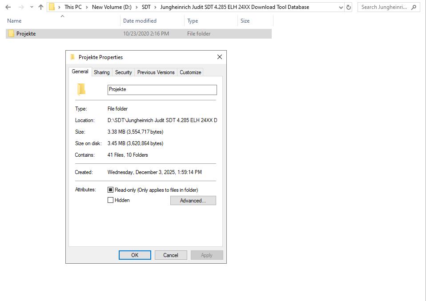Toggle the Read-only attribute checkbox
Viewport: 426px width, 301px height.
110,190
